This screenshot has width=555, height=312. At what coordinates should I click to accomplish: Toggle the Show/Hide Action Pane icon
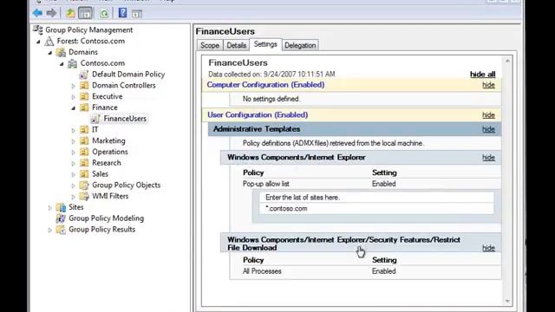pyautogui.click(x=137, y=14)
